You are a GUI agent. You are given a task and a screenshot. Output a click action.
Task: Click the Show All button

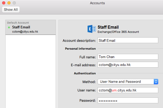click(11, 9)
